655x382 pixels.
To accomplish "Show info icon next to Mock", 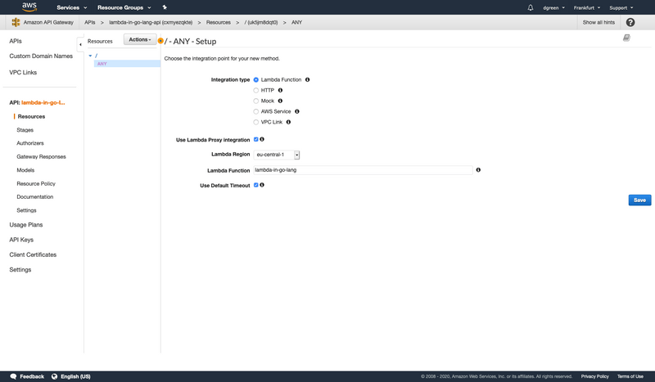I will point(280,101).
